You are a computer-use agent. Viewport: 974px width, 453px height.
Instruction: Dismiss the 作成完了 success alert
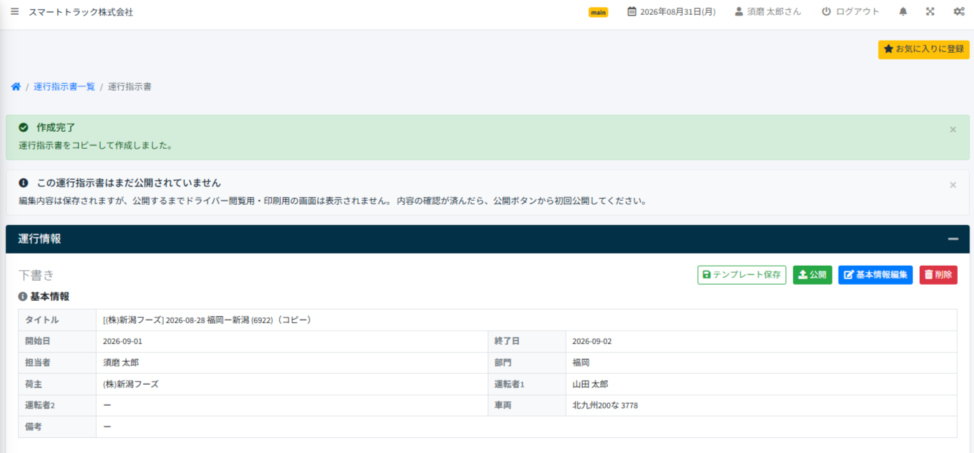(x=953, y=129)
